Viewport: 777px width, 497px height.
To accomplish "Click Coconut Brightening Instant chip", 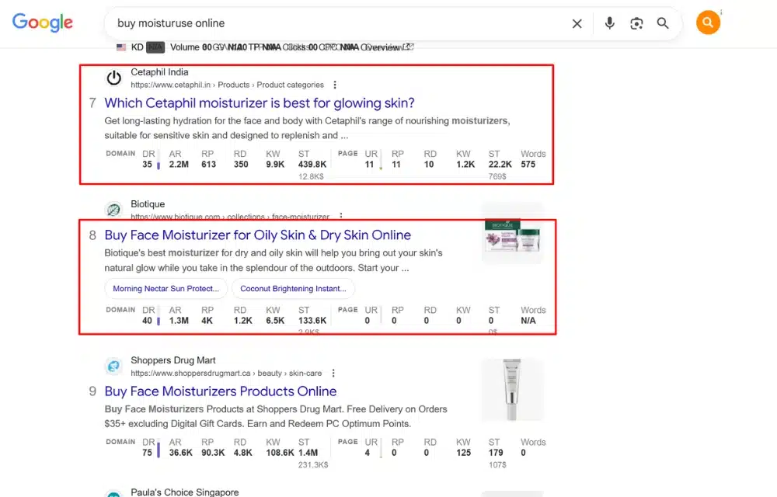I will click(294, 289).
